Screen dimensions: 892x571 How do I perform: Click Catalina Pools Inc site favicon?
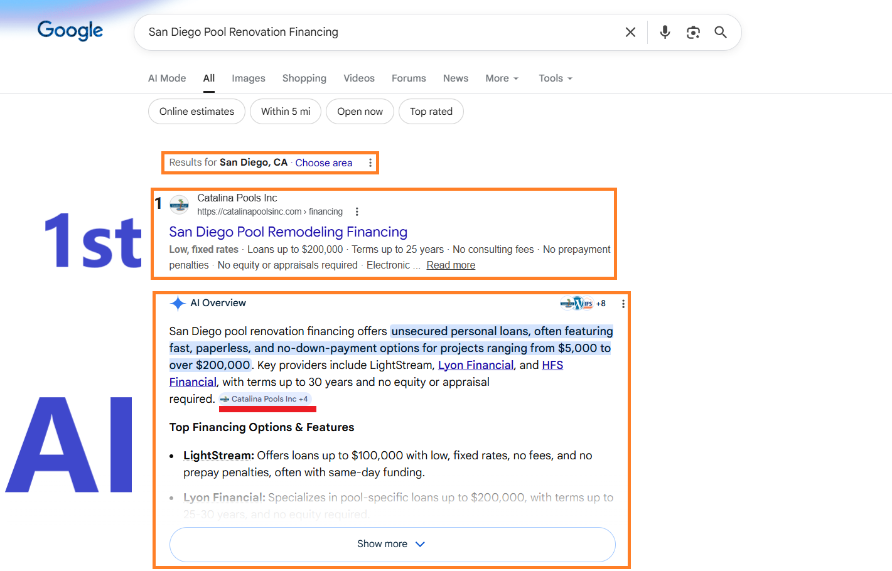(x=180, y=205)
